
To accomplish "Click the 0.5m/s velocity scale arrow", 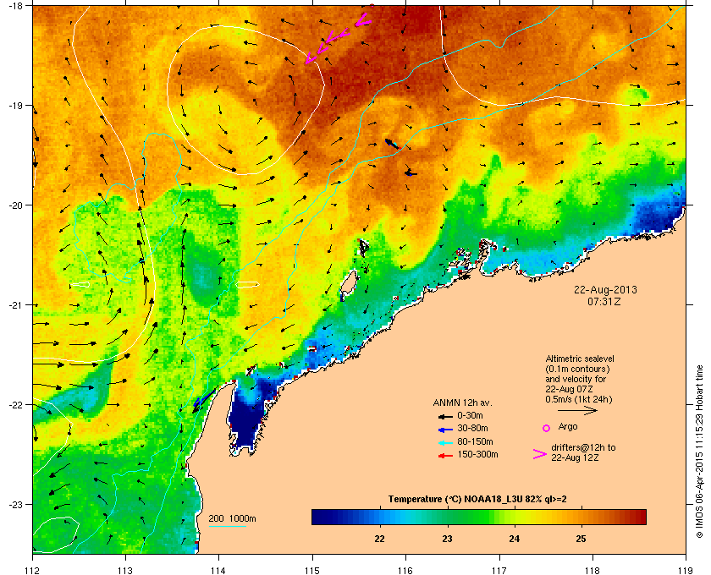I will tap(577, 410).
